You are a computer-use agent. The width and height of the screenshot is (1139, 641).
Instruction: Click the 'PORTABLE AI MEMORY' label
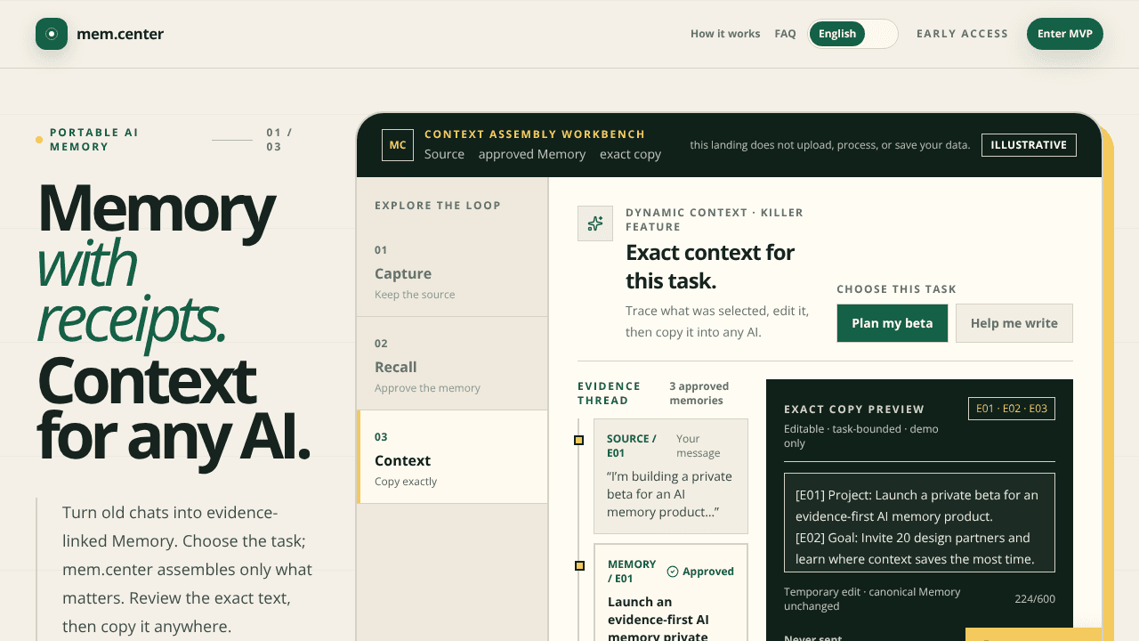click(x=94, y=140)
